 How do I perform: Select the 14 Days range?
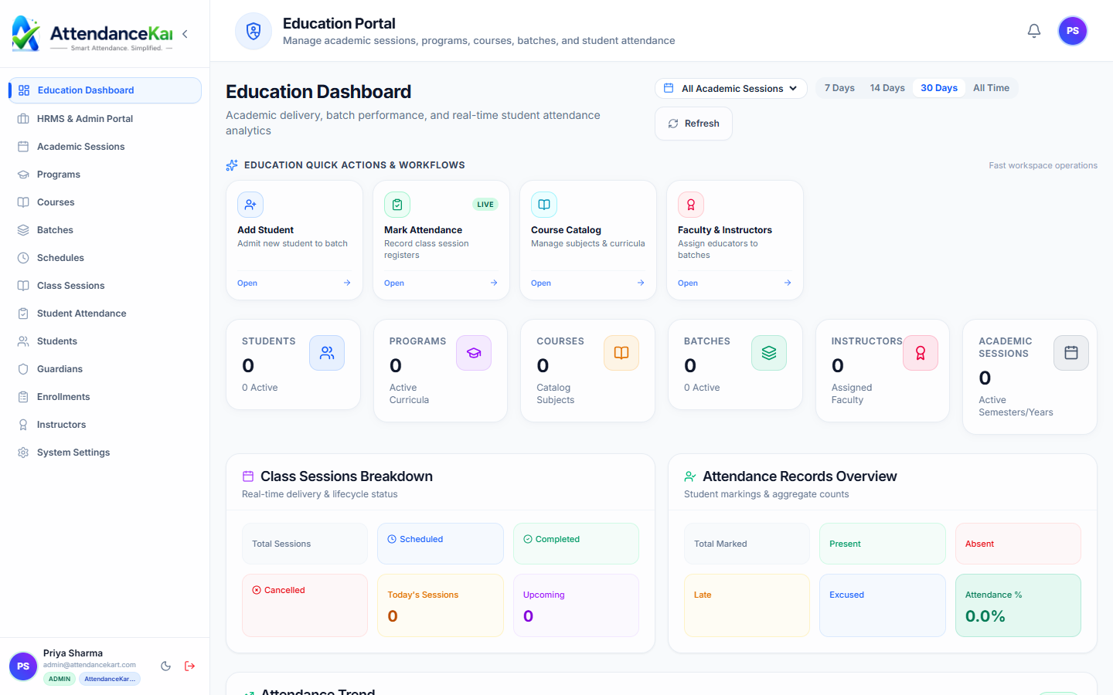point(887,88)
